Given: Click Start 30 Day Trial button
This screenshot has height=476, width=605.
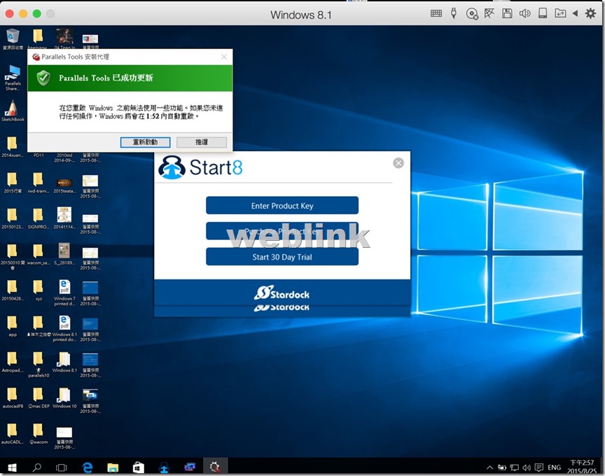Looking at the screenshot, I should (282, 257).
